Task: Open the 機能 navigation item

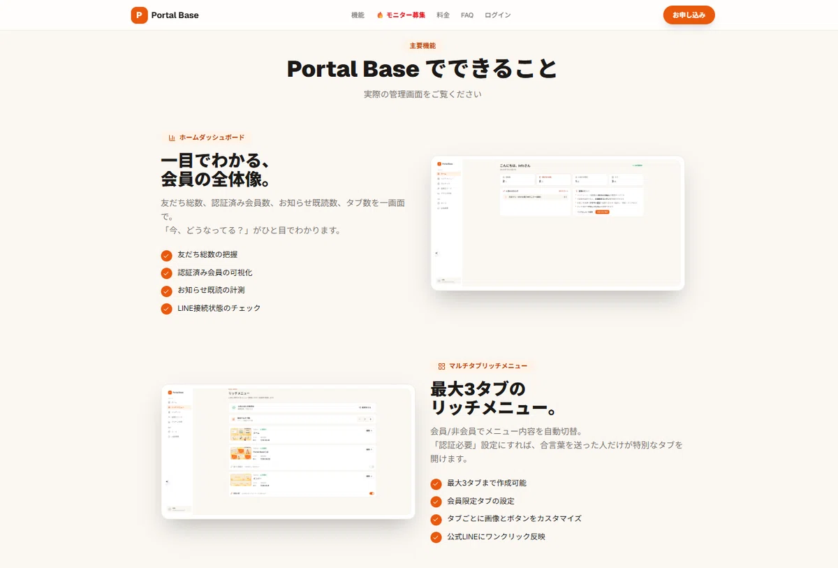Action: pyautogui.click(x=358, y=15)
